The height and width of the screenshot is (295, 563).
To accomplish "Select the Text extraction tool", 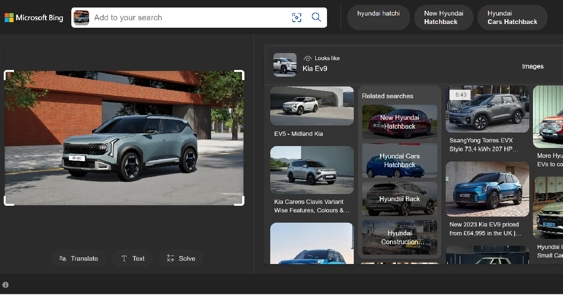I will coord(133,258).
